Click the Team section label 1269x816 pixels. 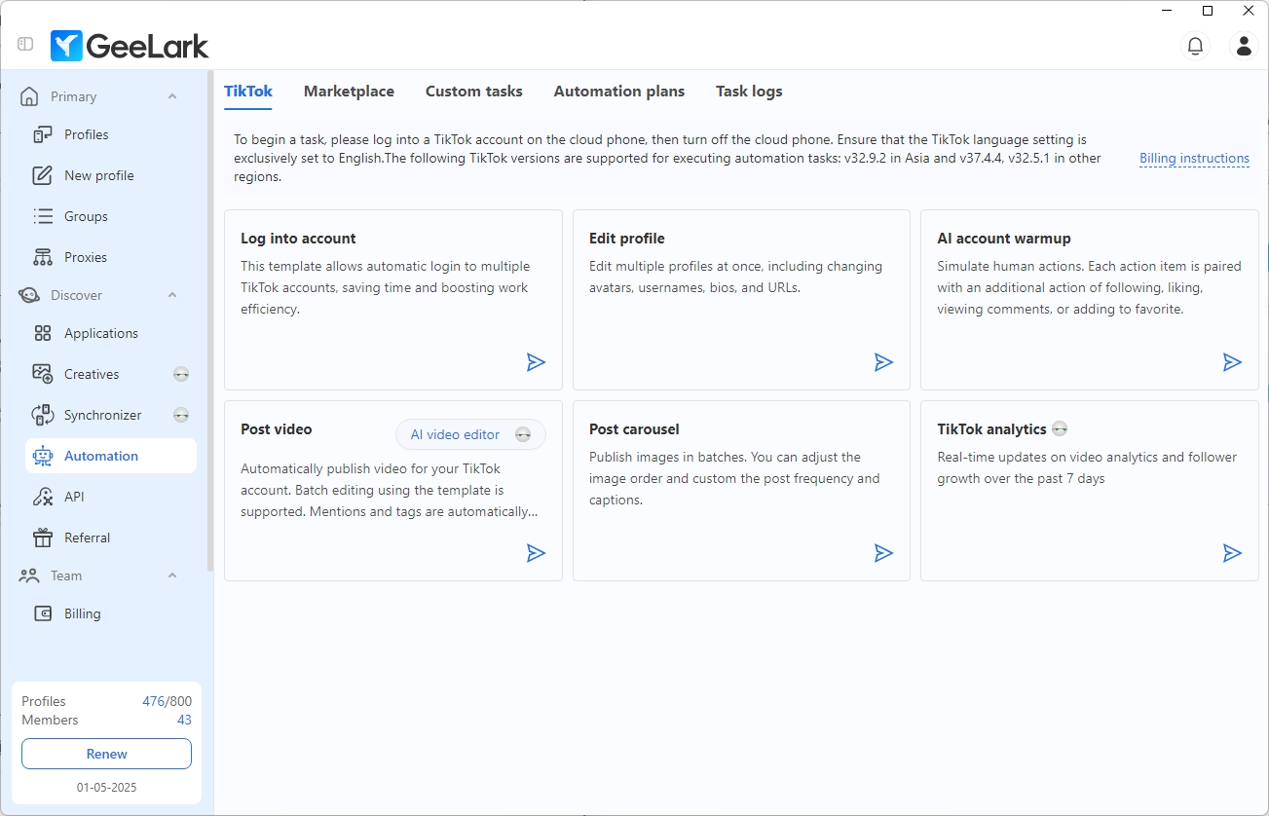pos(66,575)
